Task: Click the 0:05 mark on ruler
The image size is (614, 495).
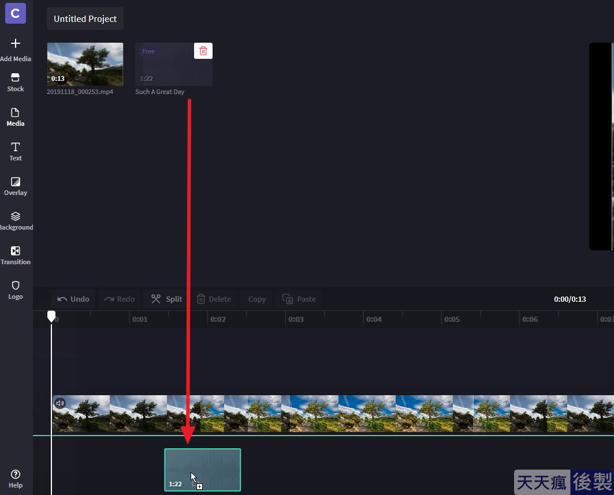Action: tap(452, 320)
